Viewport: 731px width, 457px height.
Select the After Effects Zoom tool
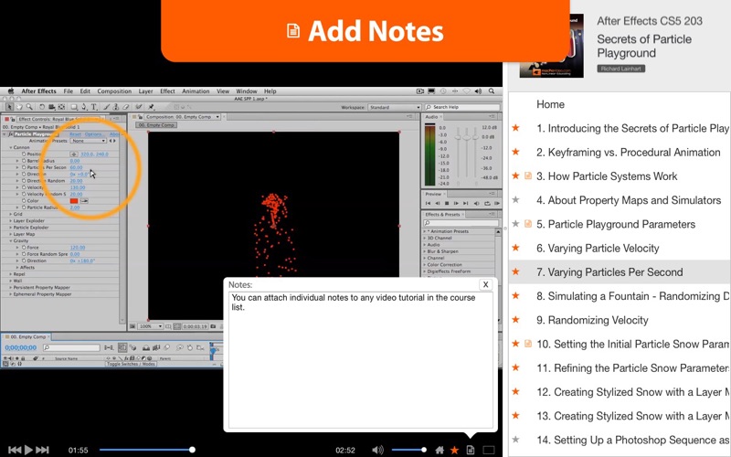pos(29,107)
